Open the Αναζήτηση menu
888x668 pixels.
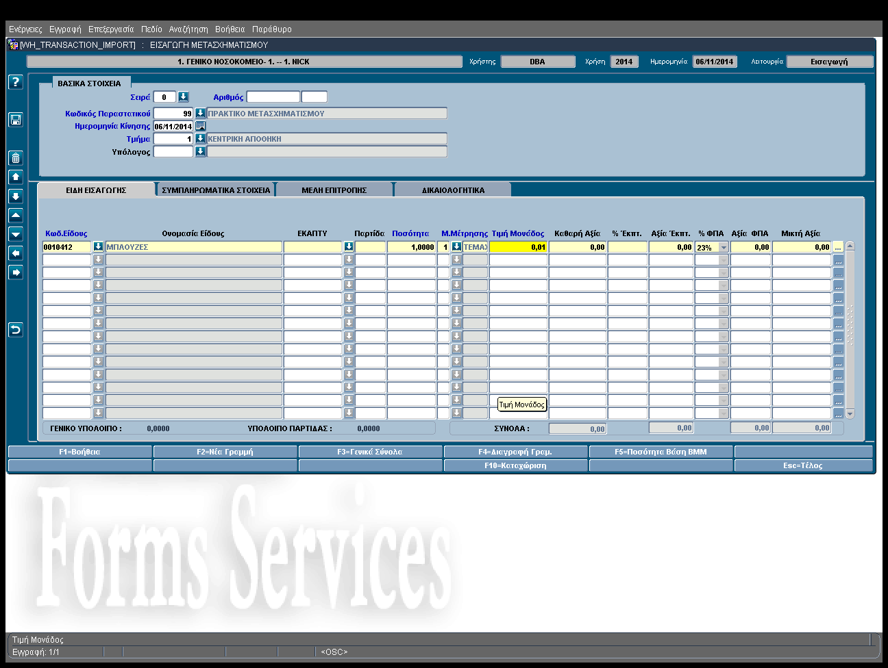(188, 29)
